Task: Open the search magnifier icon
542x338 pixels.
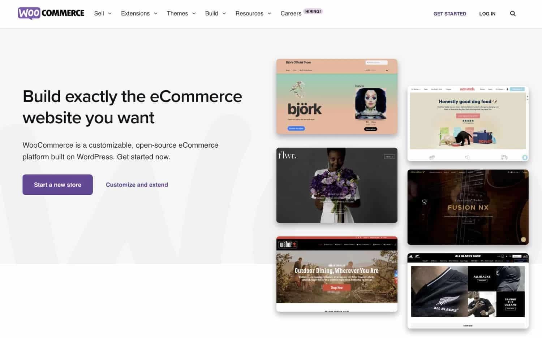Action: [x=513, y=13]
